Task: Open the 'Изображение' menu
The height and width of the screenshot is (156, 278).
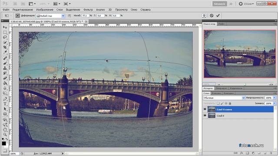Action: 45,10
